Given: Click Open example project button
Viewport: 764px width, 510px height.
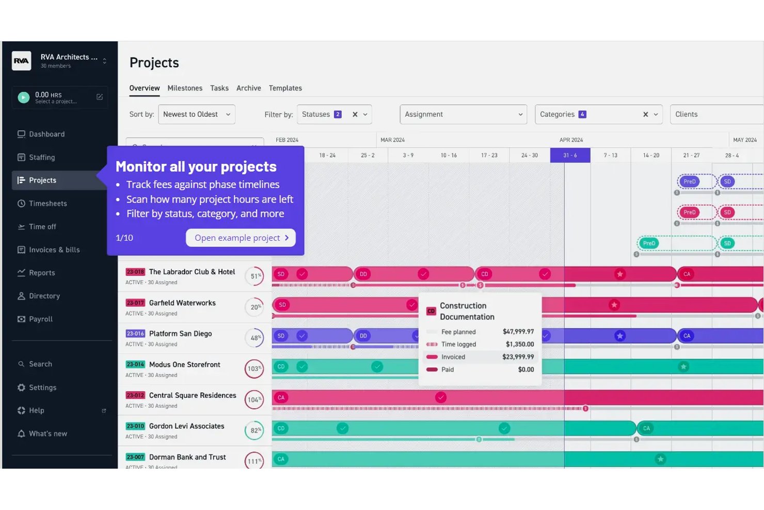Looking at the screenshot, I should [241, 238].
